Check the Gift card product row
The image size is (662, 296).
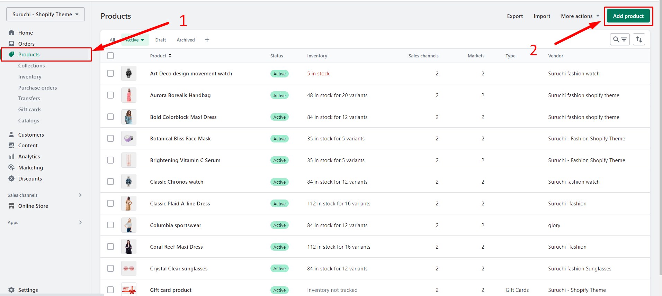click(x=110, y=290)
